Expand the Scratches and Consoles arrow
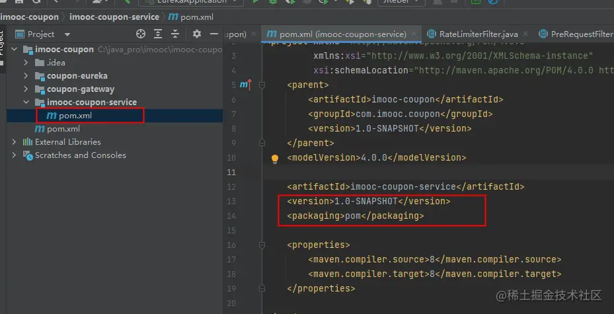 point(14,155)
